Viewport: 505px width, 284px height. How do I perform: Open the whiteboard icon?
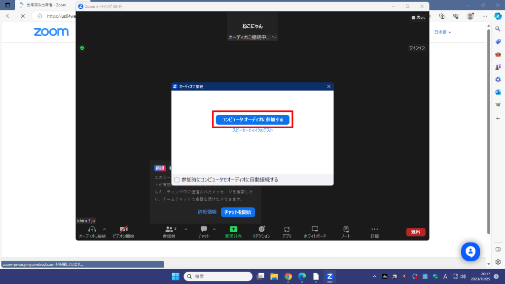(x=315, y=229)
